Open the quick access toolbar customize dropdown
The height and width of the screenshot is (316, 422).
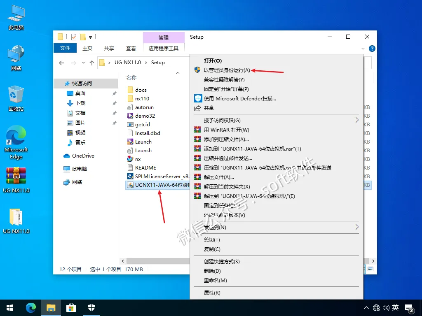pyautogui.click(x=90, y=37)
